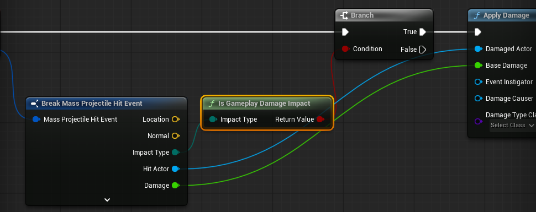Click the Location label on Break node

tap(155, 119)
